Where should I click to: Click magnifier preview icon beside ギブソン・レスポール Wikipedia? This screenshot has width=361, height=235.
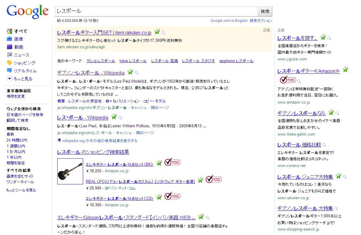coord(136,73)
